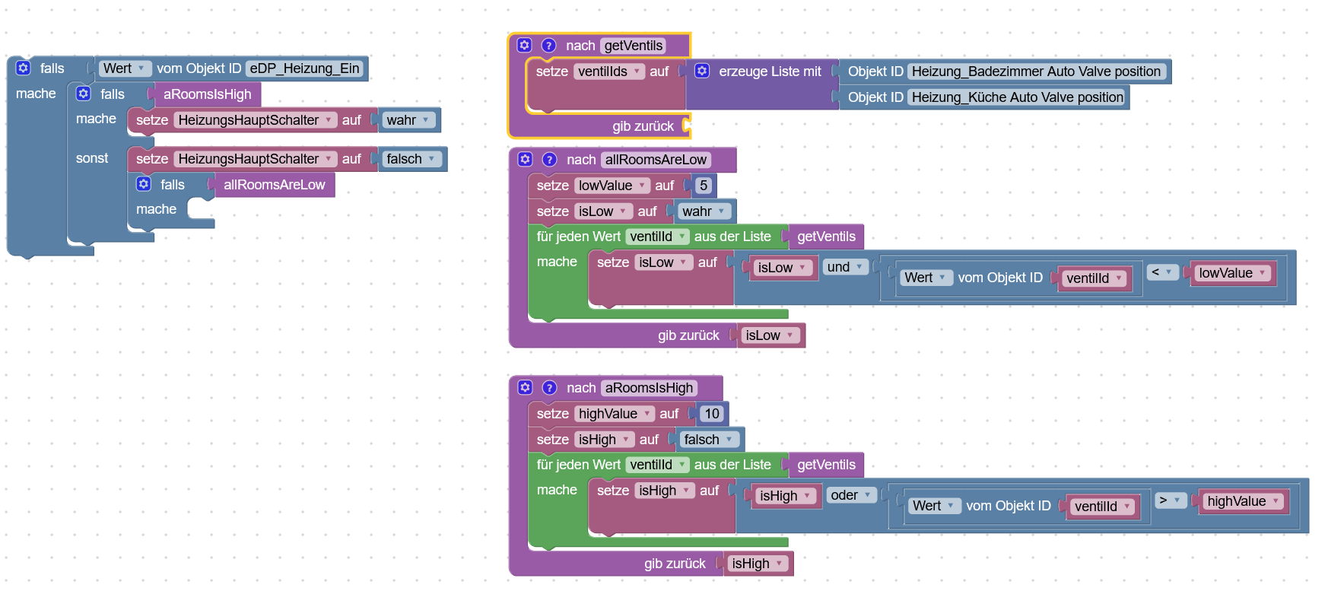Click question mark icon on aRoomsIsHigh function
Viewport: 1328px width, 591px height.
point(550,387)
